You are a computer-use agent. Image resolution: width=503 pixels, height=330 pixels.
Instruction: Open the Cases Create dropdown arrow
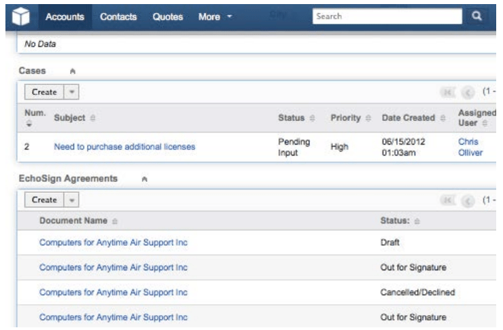pyautogui.click(x=71, y=91)
